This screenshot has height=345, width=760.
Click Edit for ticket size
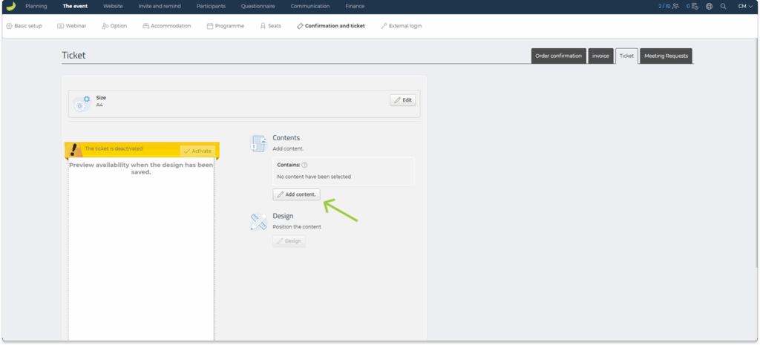coord(403,100)
